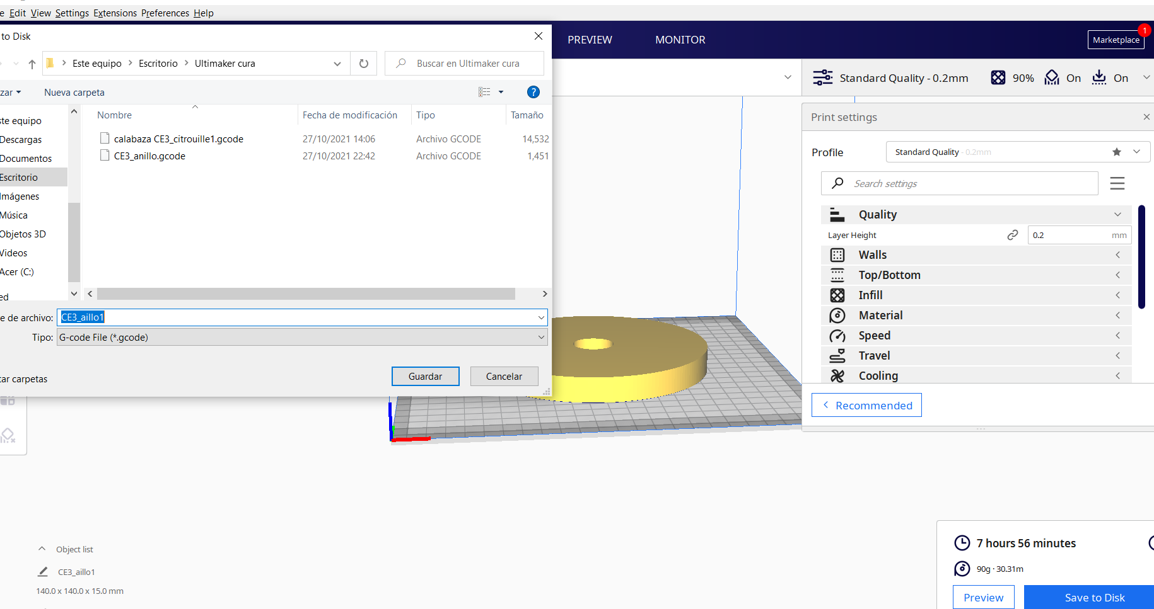Open the View menu
1154x609 pixels.
pos(41,13)
